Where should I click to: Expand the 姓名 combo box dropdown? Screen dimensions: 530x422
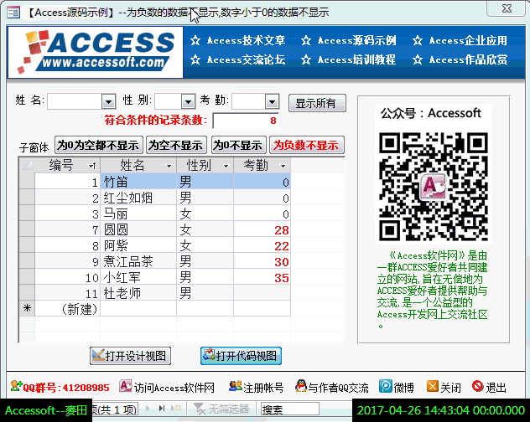pos(109,101)
